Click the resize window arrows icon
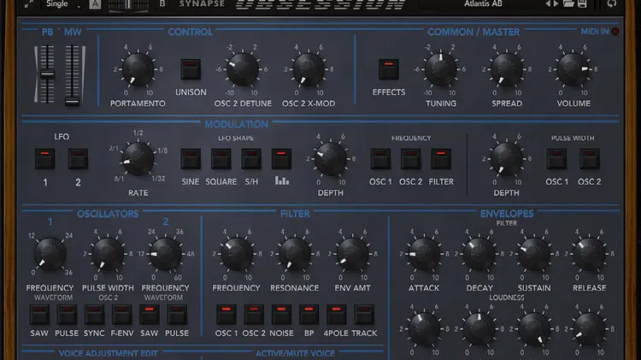The image size is (641, 360). [29, 4]
